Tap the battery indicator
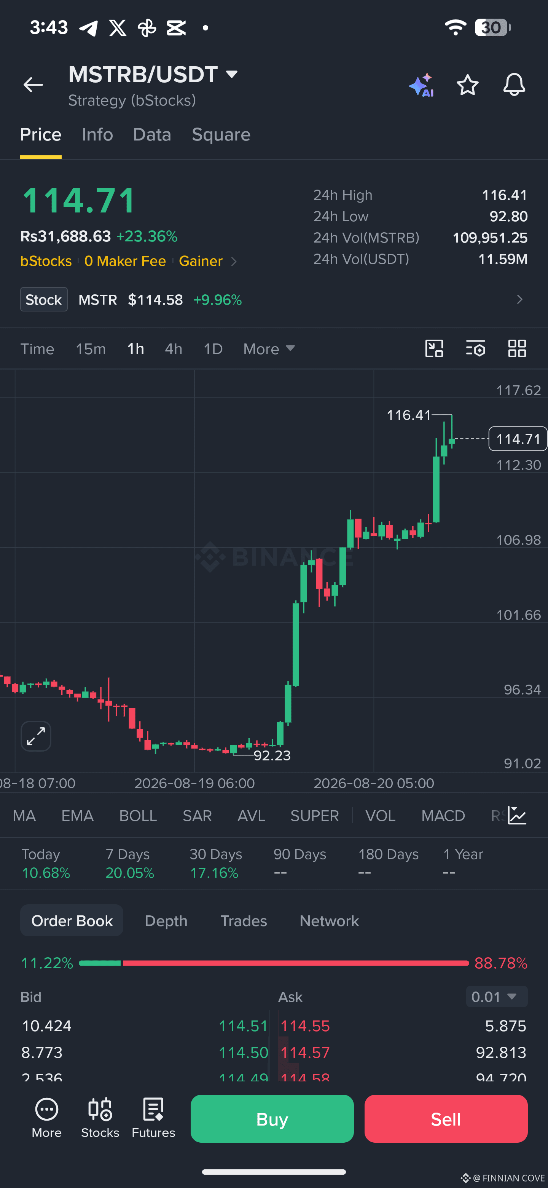 pos(492,28)
